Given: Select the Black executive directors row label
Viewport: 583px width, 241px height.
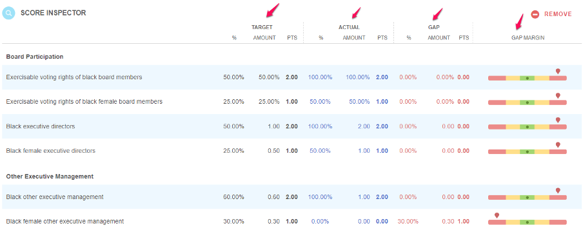Looking at the screenshot, I should click(x=41, y=126).
